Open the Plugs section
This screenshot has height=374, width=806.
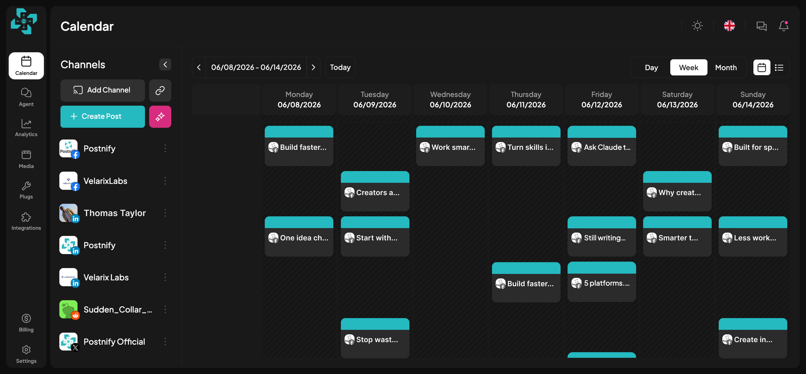(26, 190)
